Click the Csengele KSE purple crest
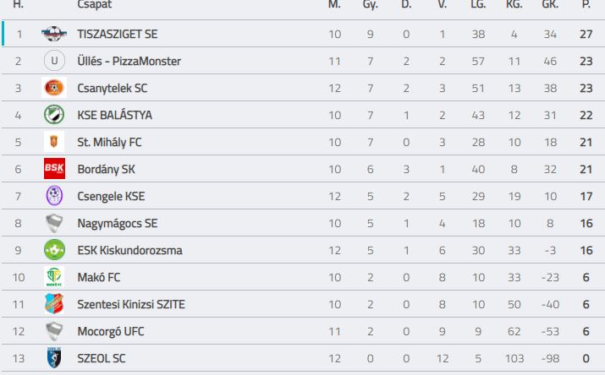605x375 pixels. [x=54, y=196]
